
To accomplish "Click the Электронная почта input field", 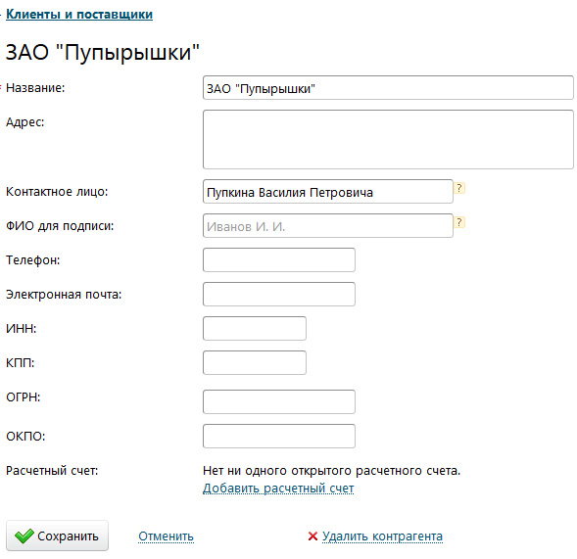I will point(279,295).
